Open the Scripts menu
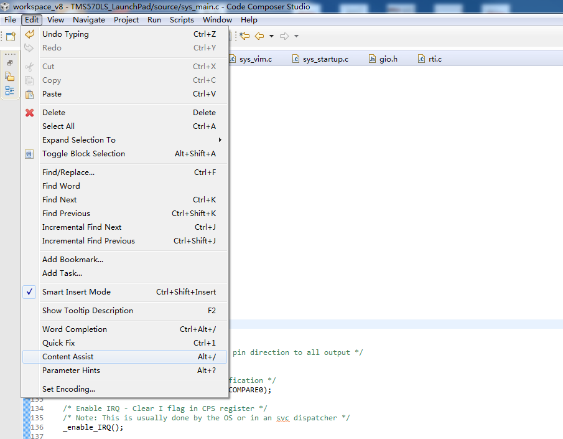Screen dimensions: 563x439 tap(182, 20)
